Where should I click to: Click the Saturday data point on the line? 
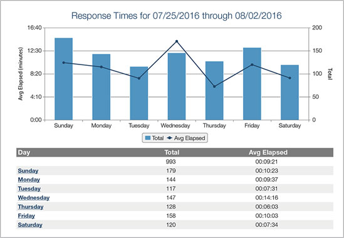point(289,78)
